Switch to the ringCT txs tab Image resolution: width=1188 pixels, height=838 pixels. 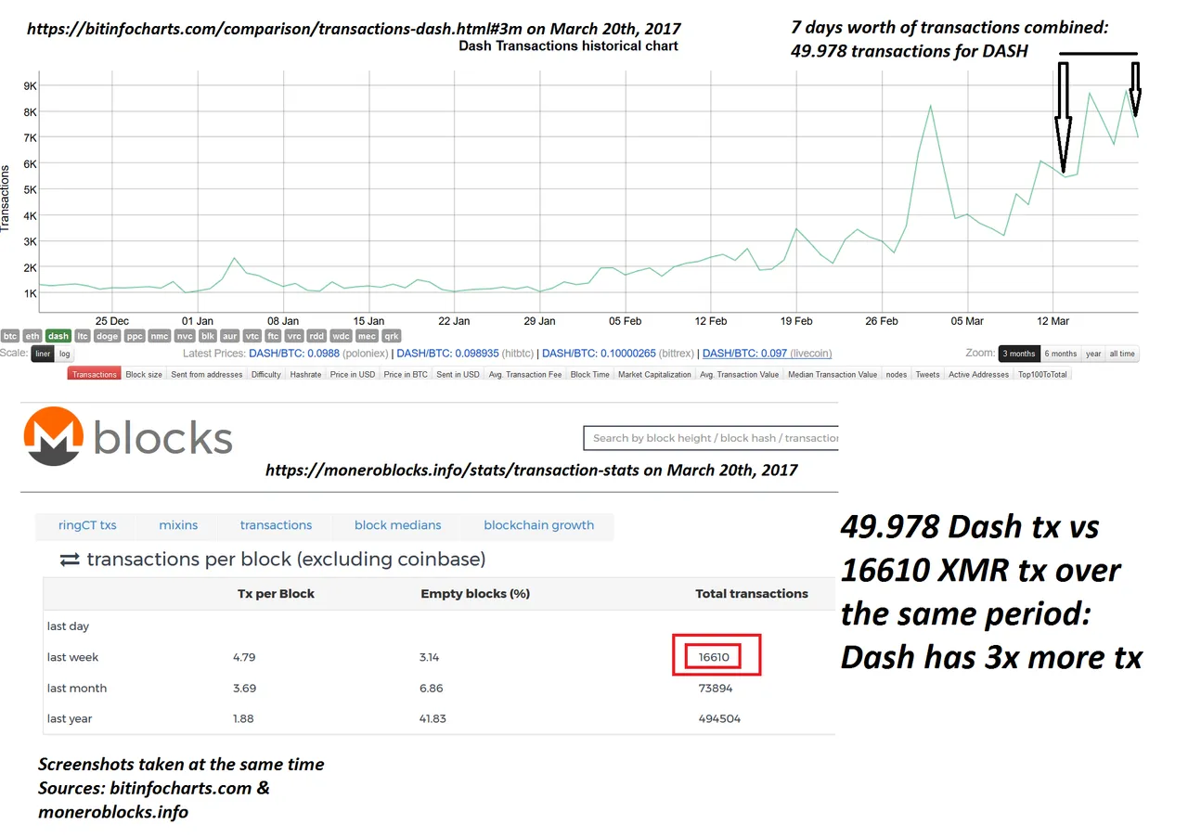point(87,525)
